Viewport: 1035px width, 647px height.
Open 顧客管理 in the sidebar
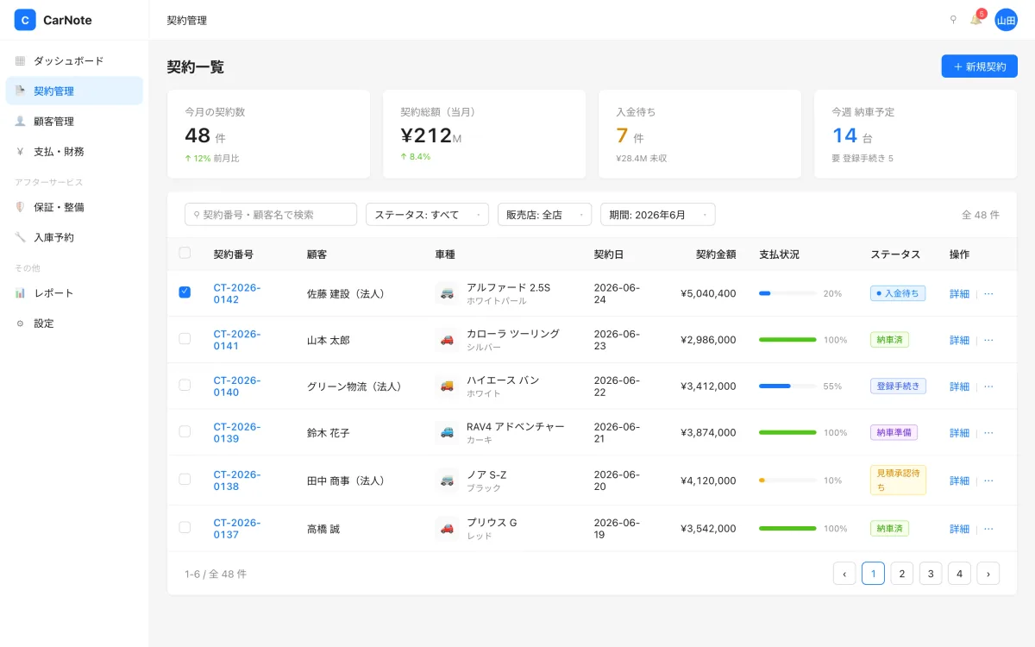[74, 122]
